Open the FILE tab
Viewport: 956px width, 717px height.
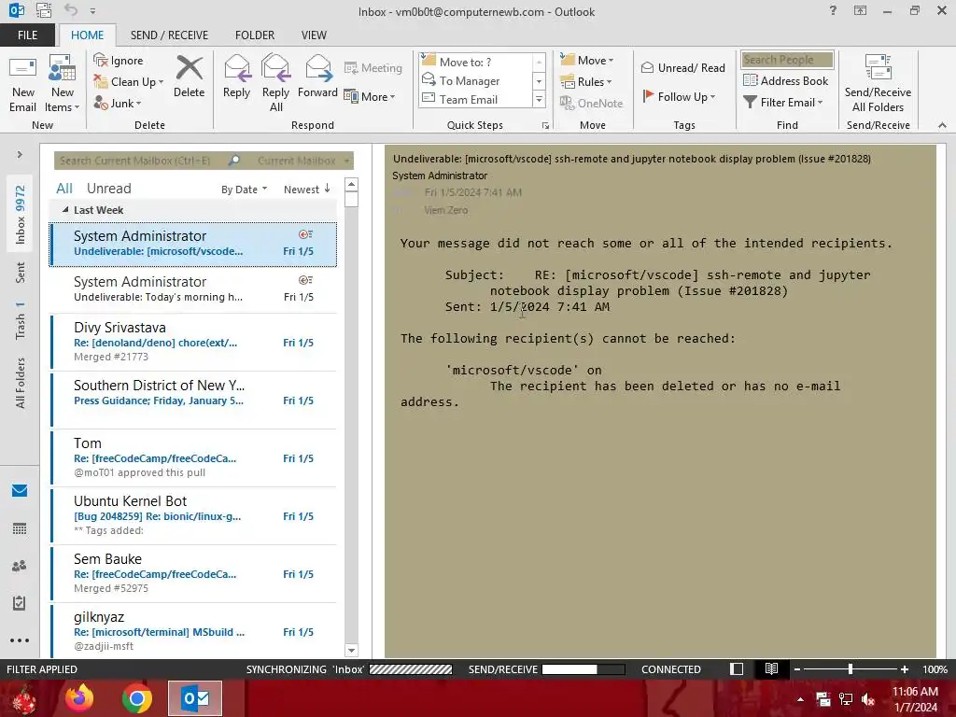click(27, 35)
